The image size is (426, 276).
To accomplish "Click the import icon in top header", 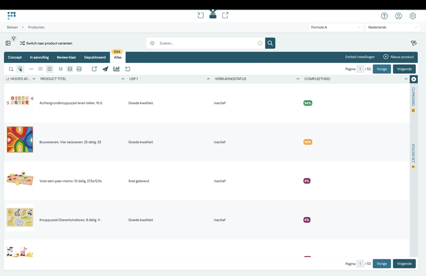I will [x=201, y=15].
